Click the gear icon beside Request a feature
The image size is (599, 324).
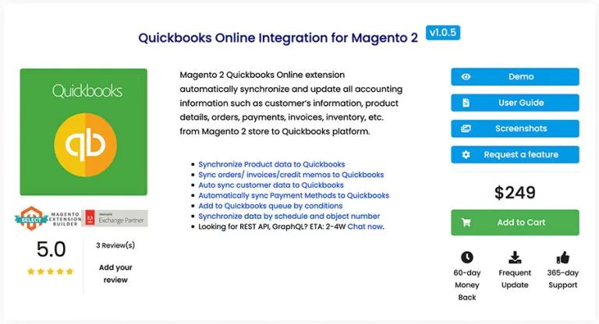coord(466,154)
